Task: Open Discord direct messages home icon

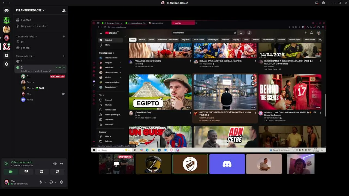Action: [x=7, y=10]
